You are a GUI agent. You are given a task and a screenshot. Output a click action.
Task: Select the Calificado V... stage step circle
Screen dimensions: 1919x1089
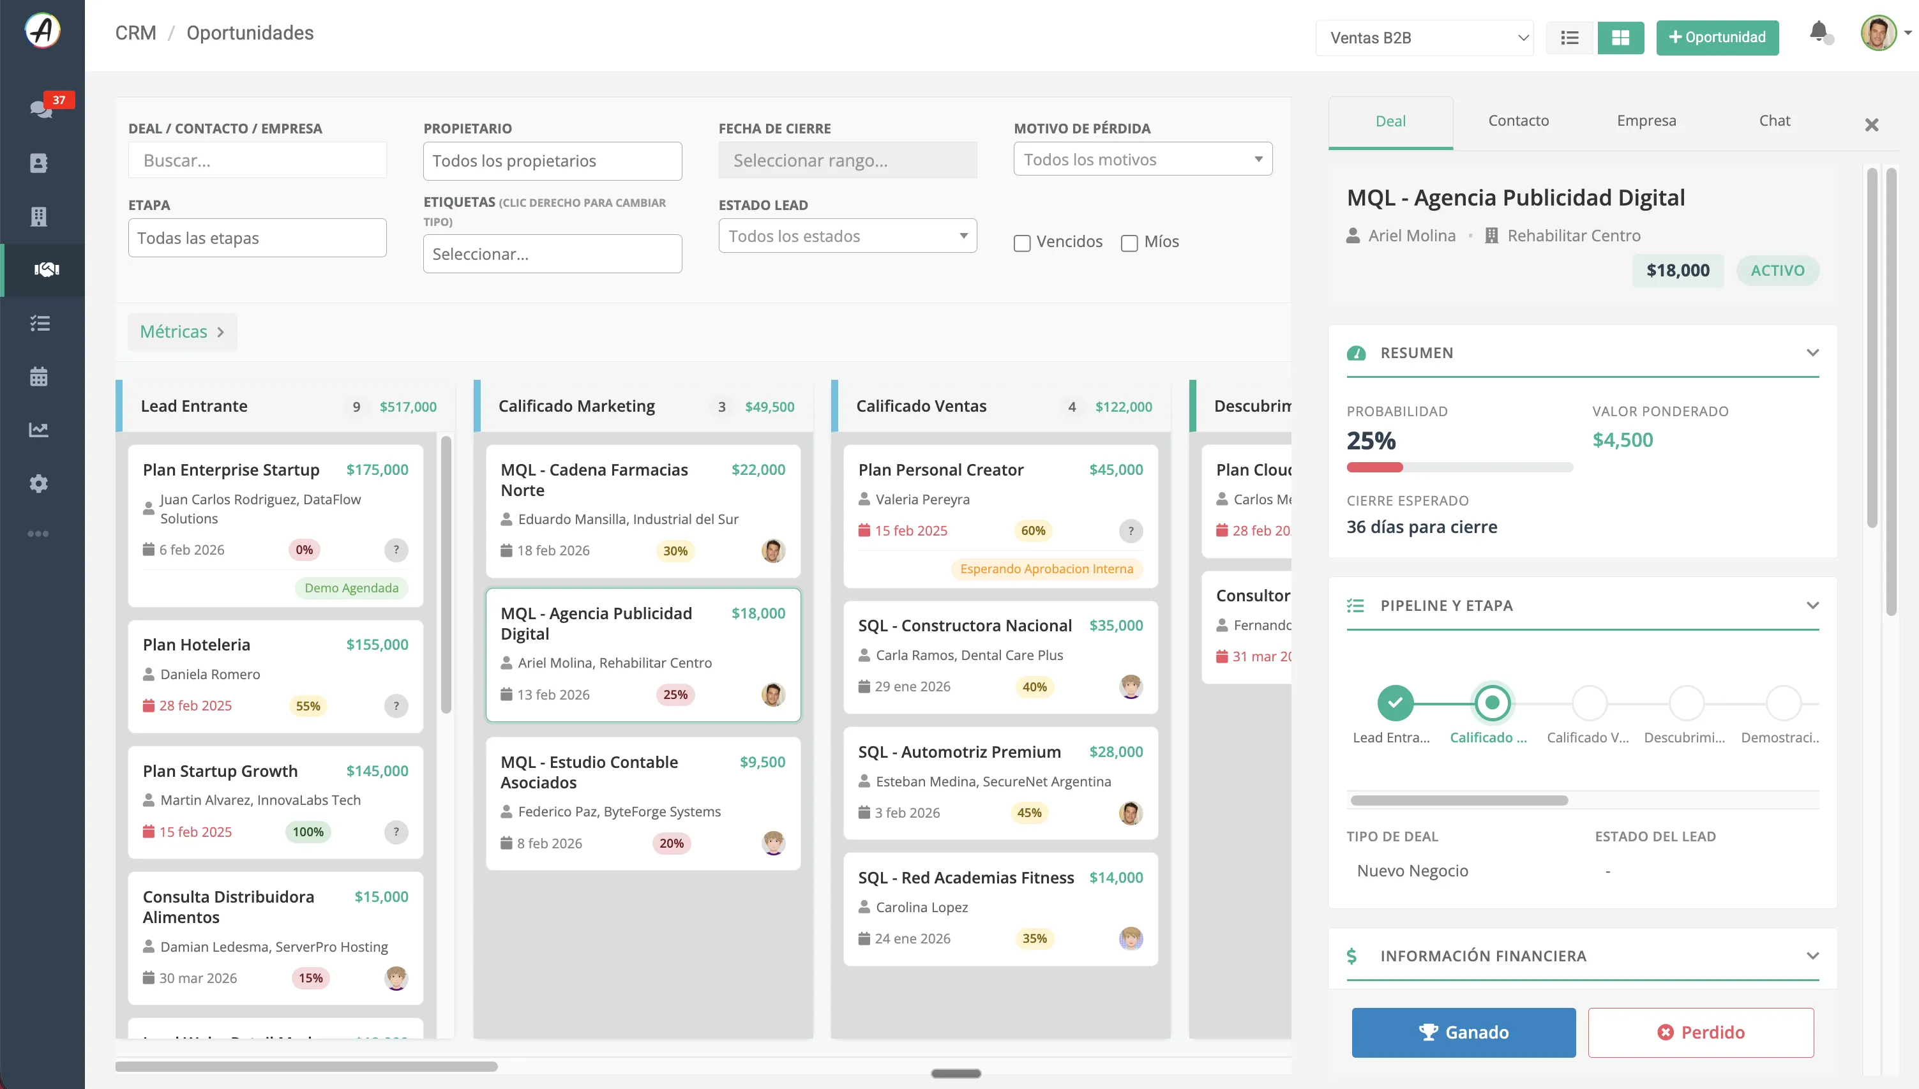click(1589, 703)
